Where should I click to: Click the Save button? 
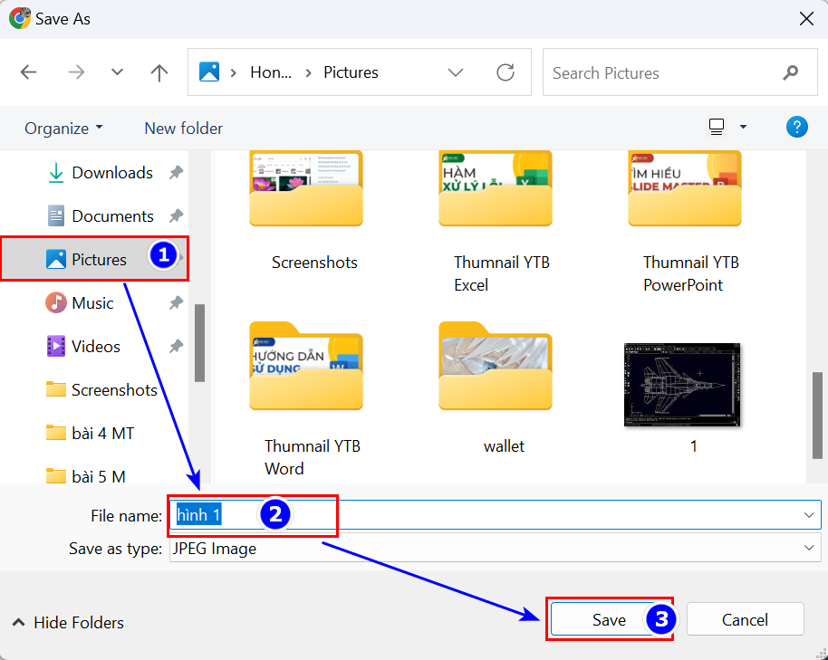point(609,620)
